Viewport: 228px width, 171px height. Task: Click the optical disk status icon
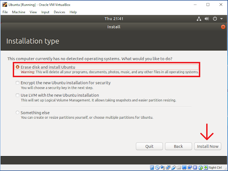(157, 167)
